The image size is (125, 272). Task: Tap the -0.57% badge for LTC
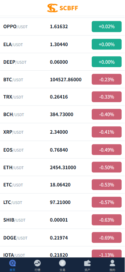[107, 202]
